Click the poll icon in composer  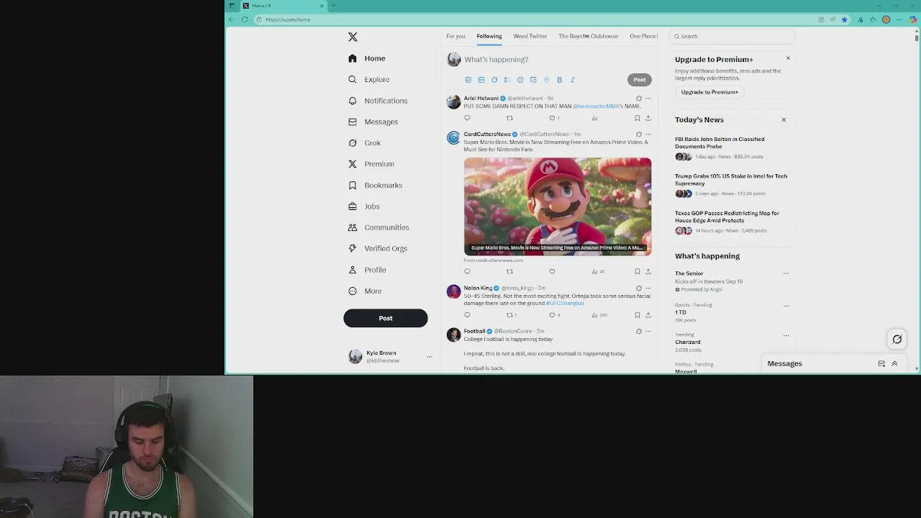507,80
